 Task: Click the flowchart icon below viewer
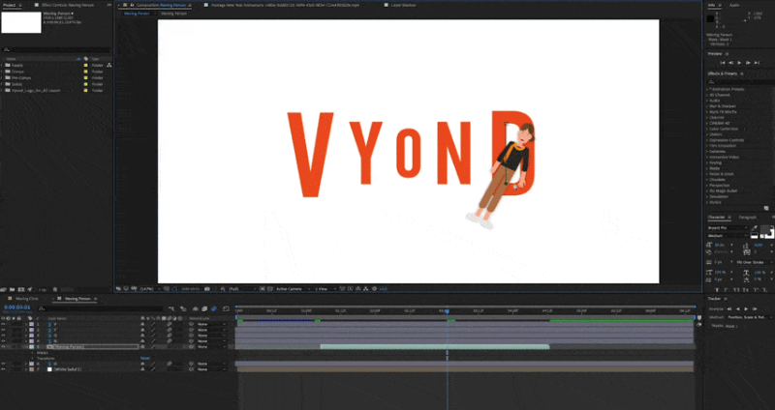tap(366, 288)
